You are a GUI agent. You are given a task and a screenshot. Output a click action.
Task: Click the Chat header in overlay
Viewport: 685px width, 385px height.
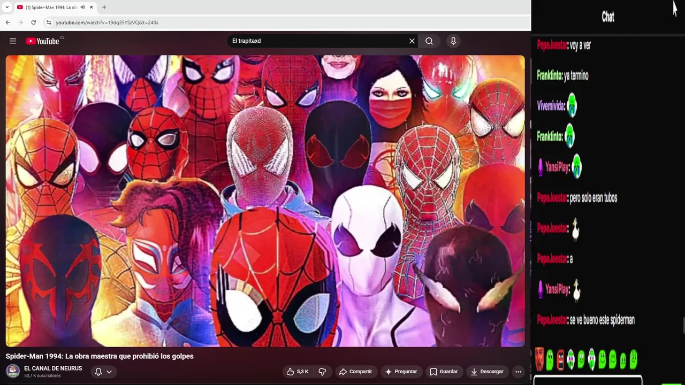[608, 17]
